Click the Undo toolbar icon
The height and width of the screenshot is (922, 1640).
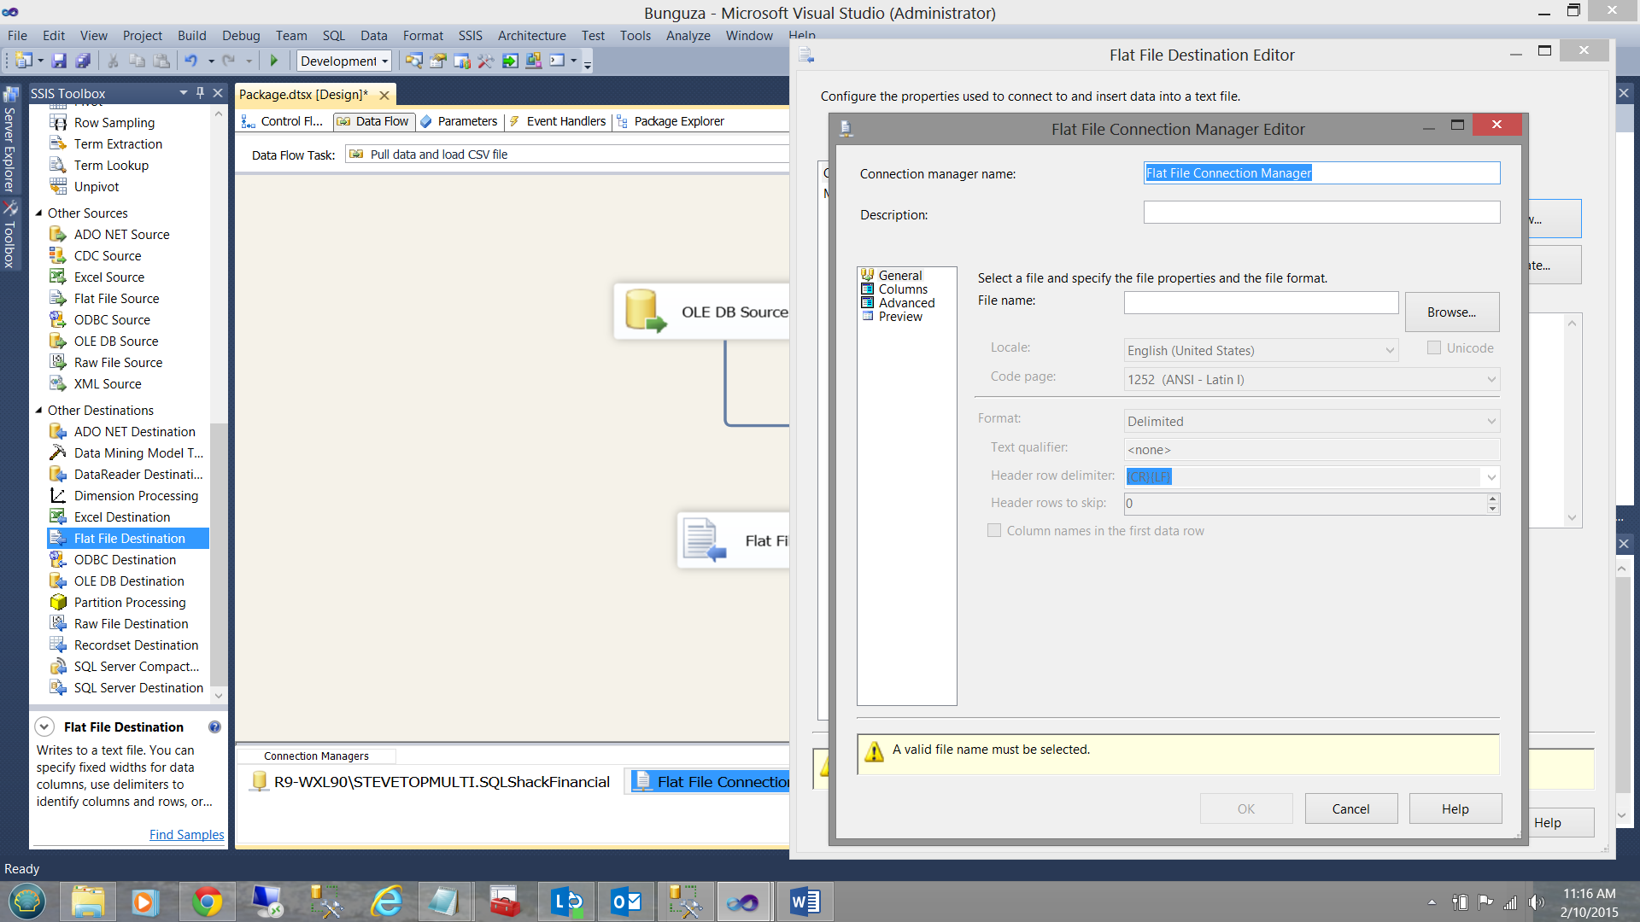coord(190,61)
